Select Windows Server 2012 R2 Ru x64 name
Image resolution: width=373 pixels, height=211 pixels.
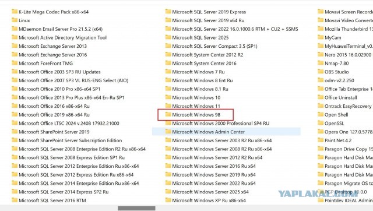(x=217, y=157)
